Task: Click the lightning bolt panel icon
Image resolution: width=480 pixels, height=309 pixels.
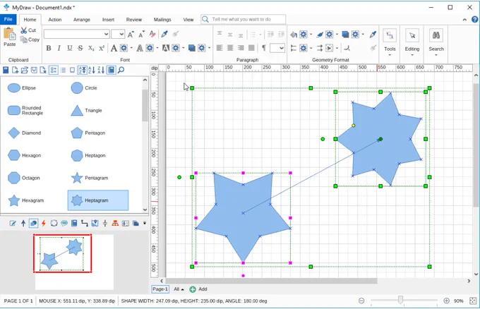Action: pos(44,223)
